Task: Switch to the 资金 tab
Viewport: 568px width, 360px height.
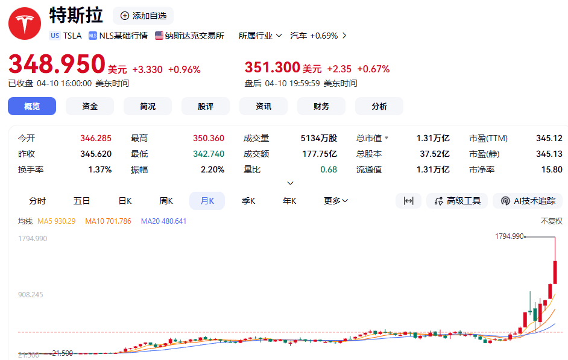Action: (90, 106)
